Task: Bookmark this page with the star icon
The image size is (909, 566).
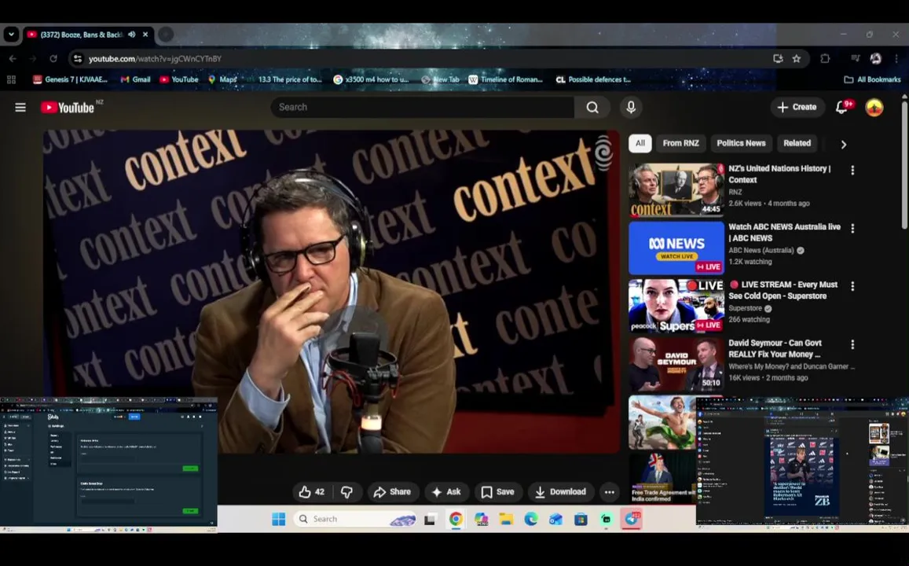Action: [x=797, y=59]
